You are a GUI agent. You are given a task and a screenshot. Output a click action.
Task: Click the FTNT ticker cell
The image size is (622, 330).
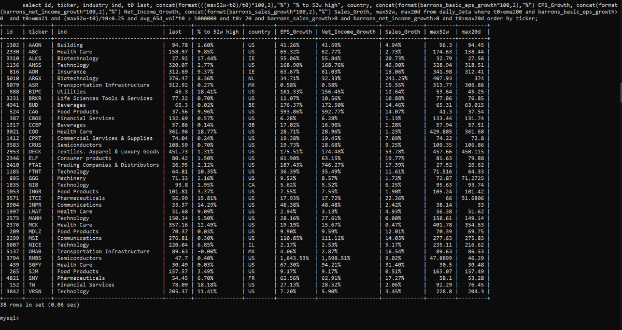click(x=35, y=171)
